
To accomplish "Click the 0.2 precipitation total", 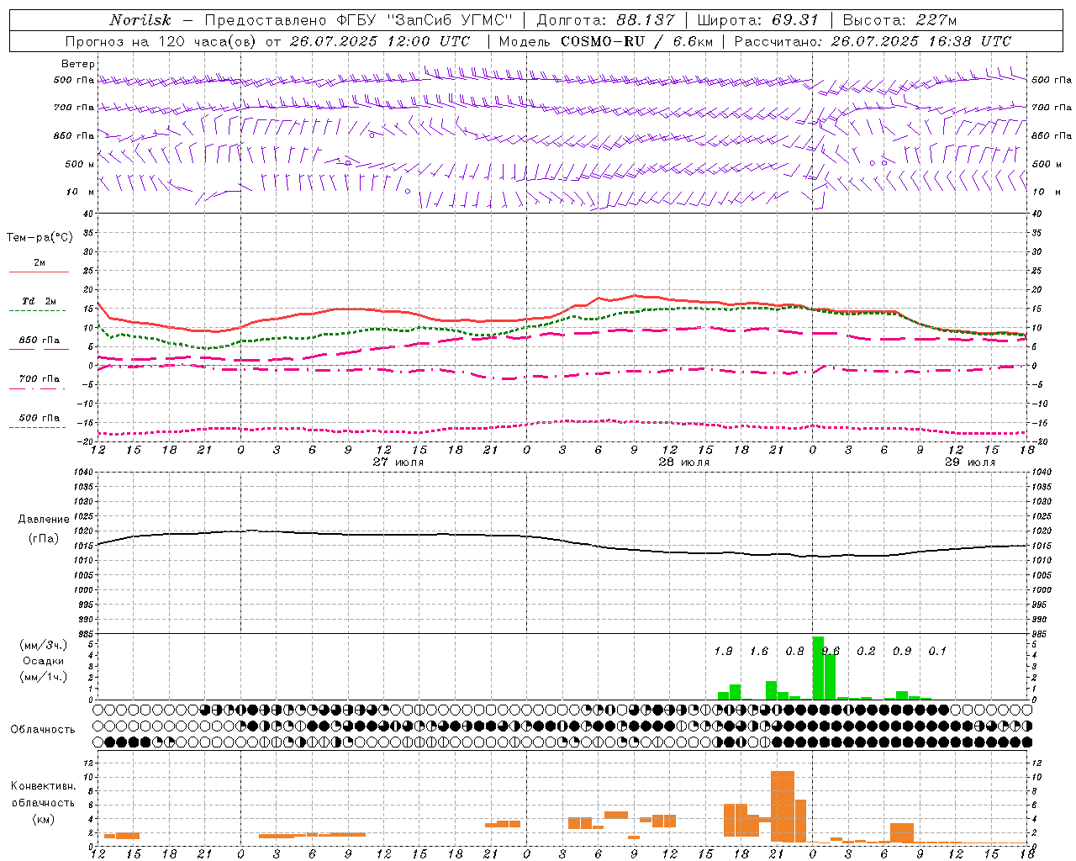I will pyautogui.click(x=866, y=651).
